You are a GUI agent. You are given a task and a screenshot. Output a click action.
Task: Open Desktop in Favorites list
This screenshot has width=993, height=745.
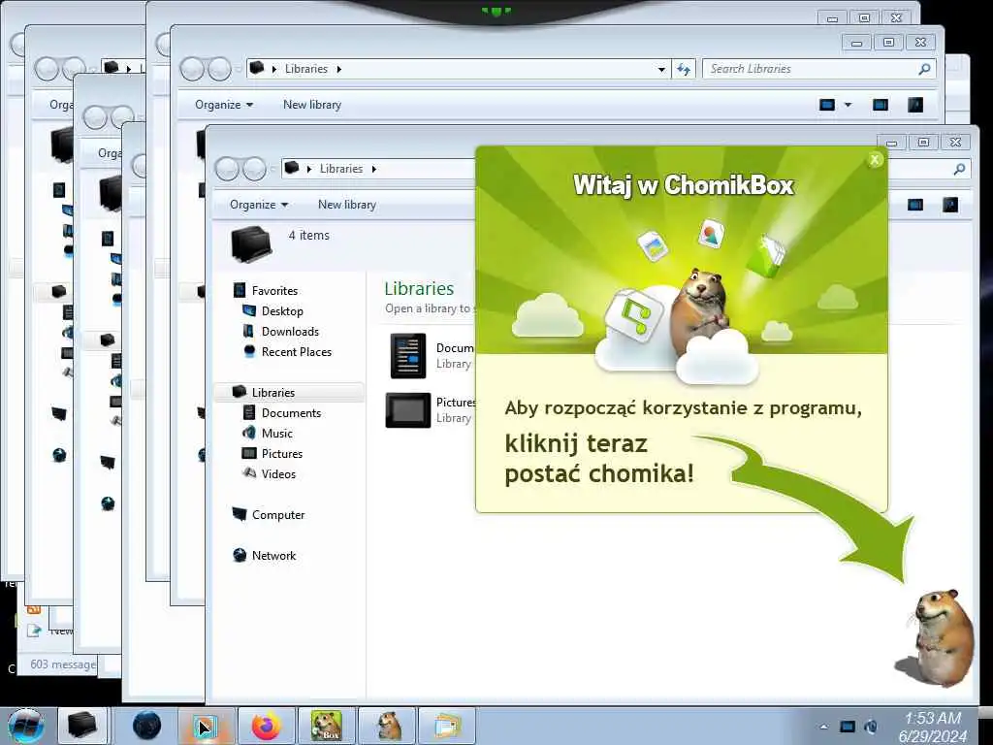(282, 311)
